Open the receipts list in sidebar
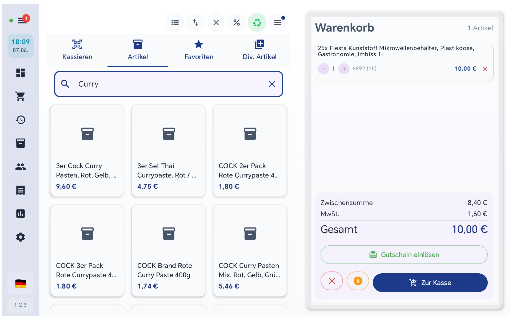 [x=21, y=190]
